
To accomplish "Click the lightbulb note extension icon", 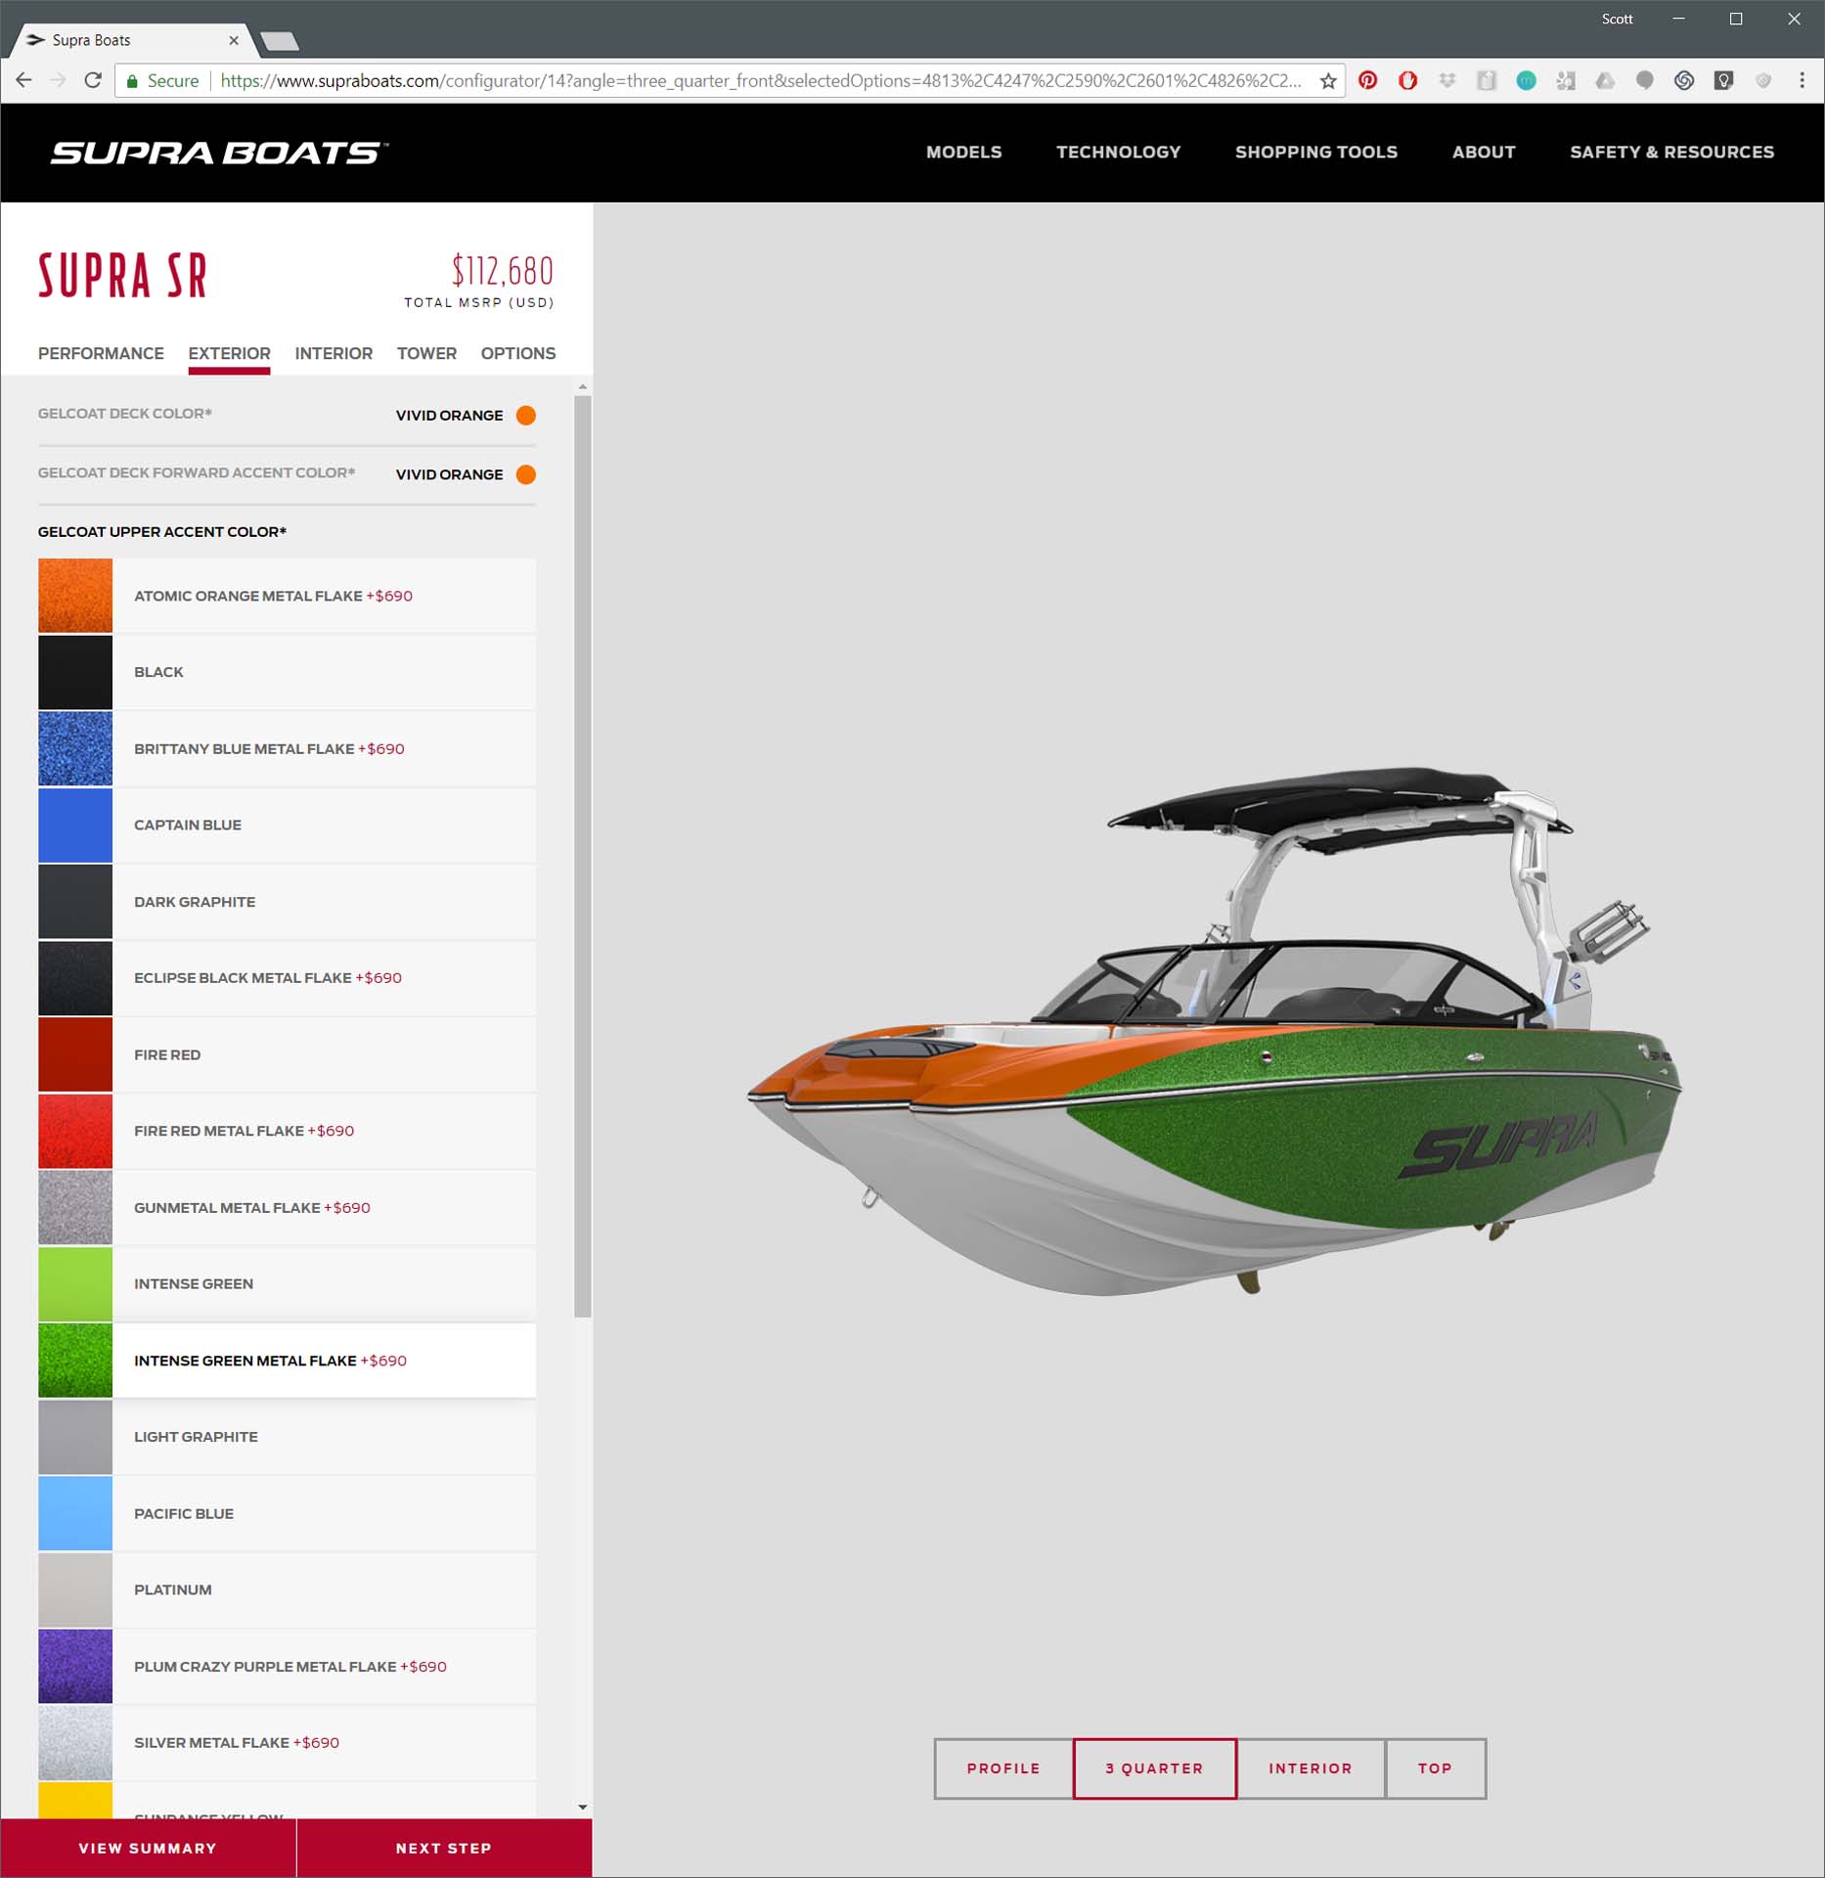I will 1723,80.
